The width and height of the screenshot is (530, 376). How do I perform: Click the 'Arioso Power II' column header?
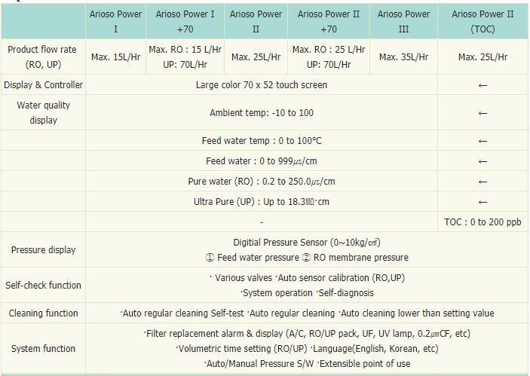pyautogui.click(x=256, y=21)
